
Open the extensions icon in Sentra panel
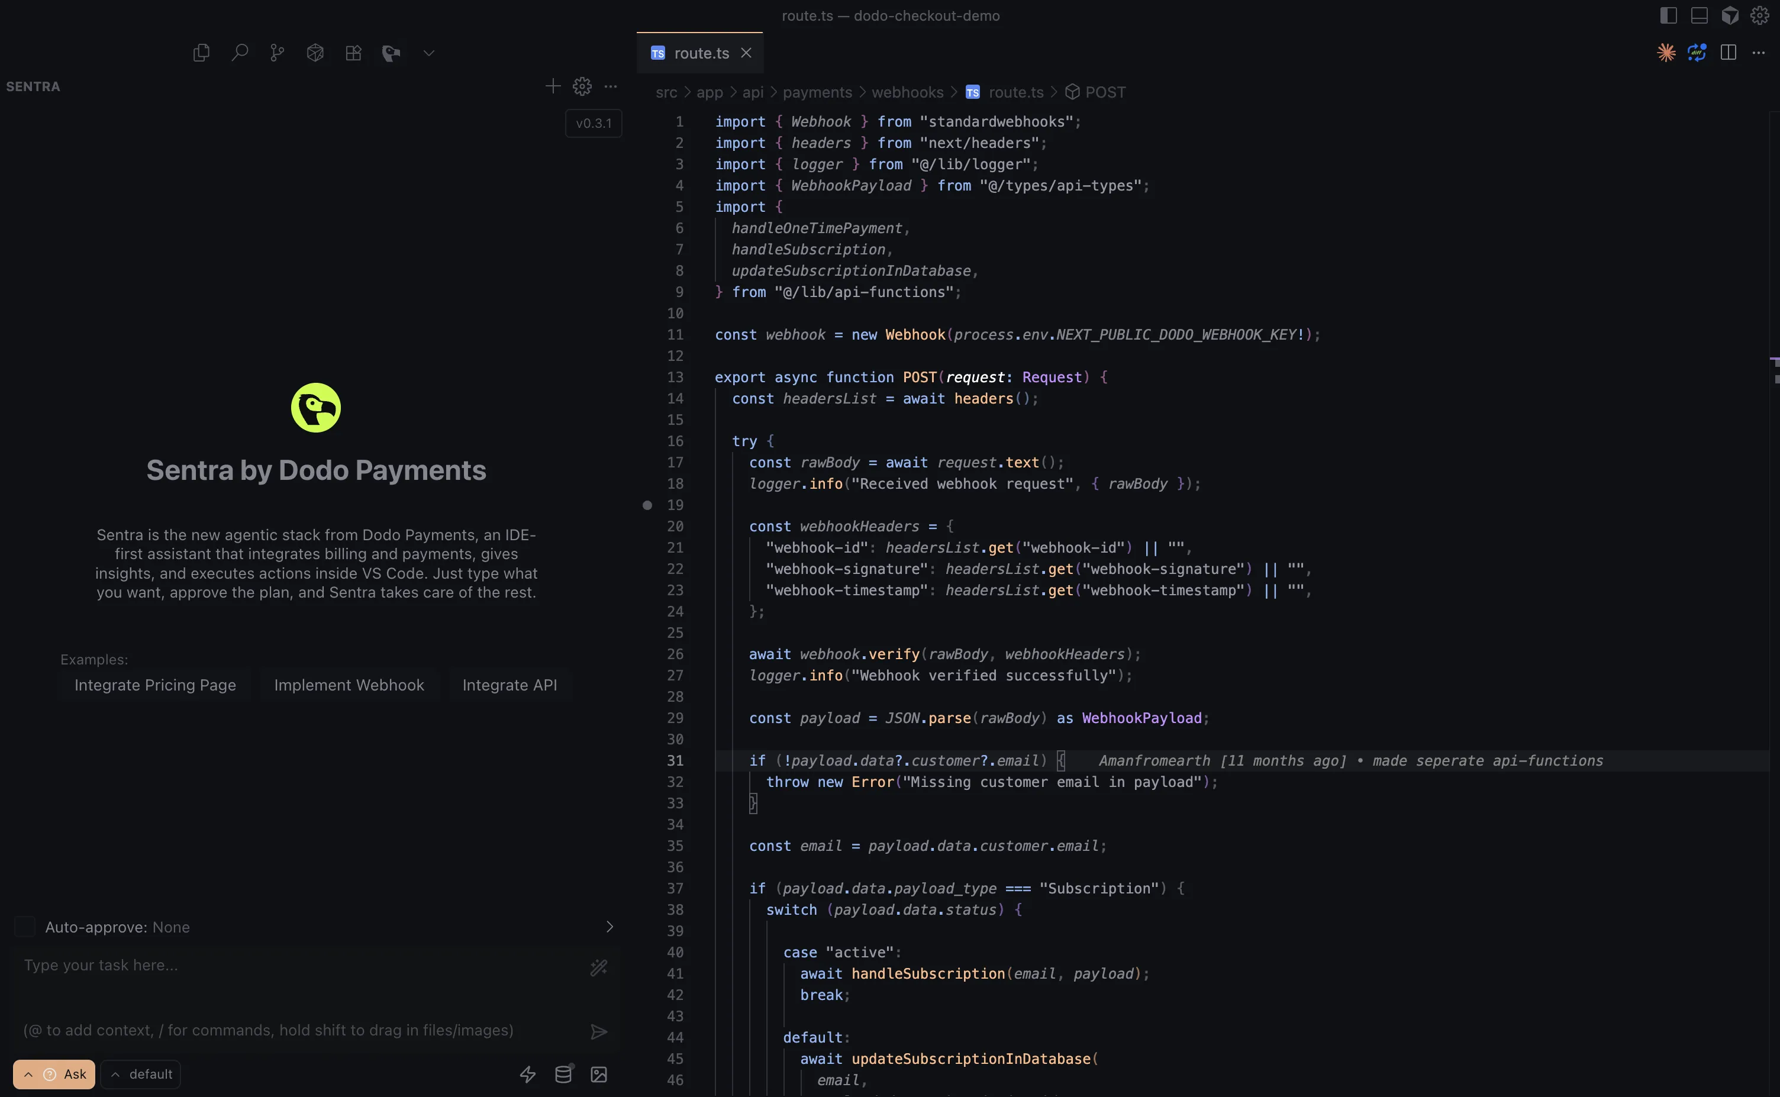pyautogui.click(x=354, y=52)
